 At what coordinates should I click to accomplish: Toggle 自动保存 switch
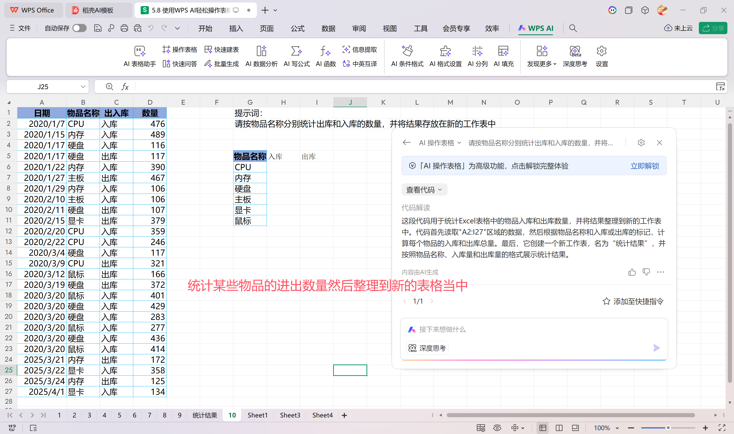click(x=79, y=28)
